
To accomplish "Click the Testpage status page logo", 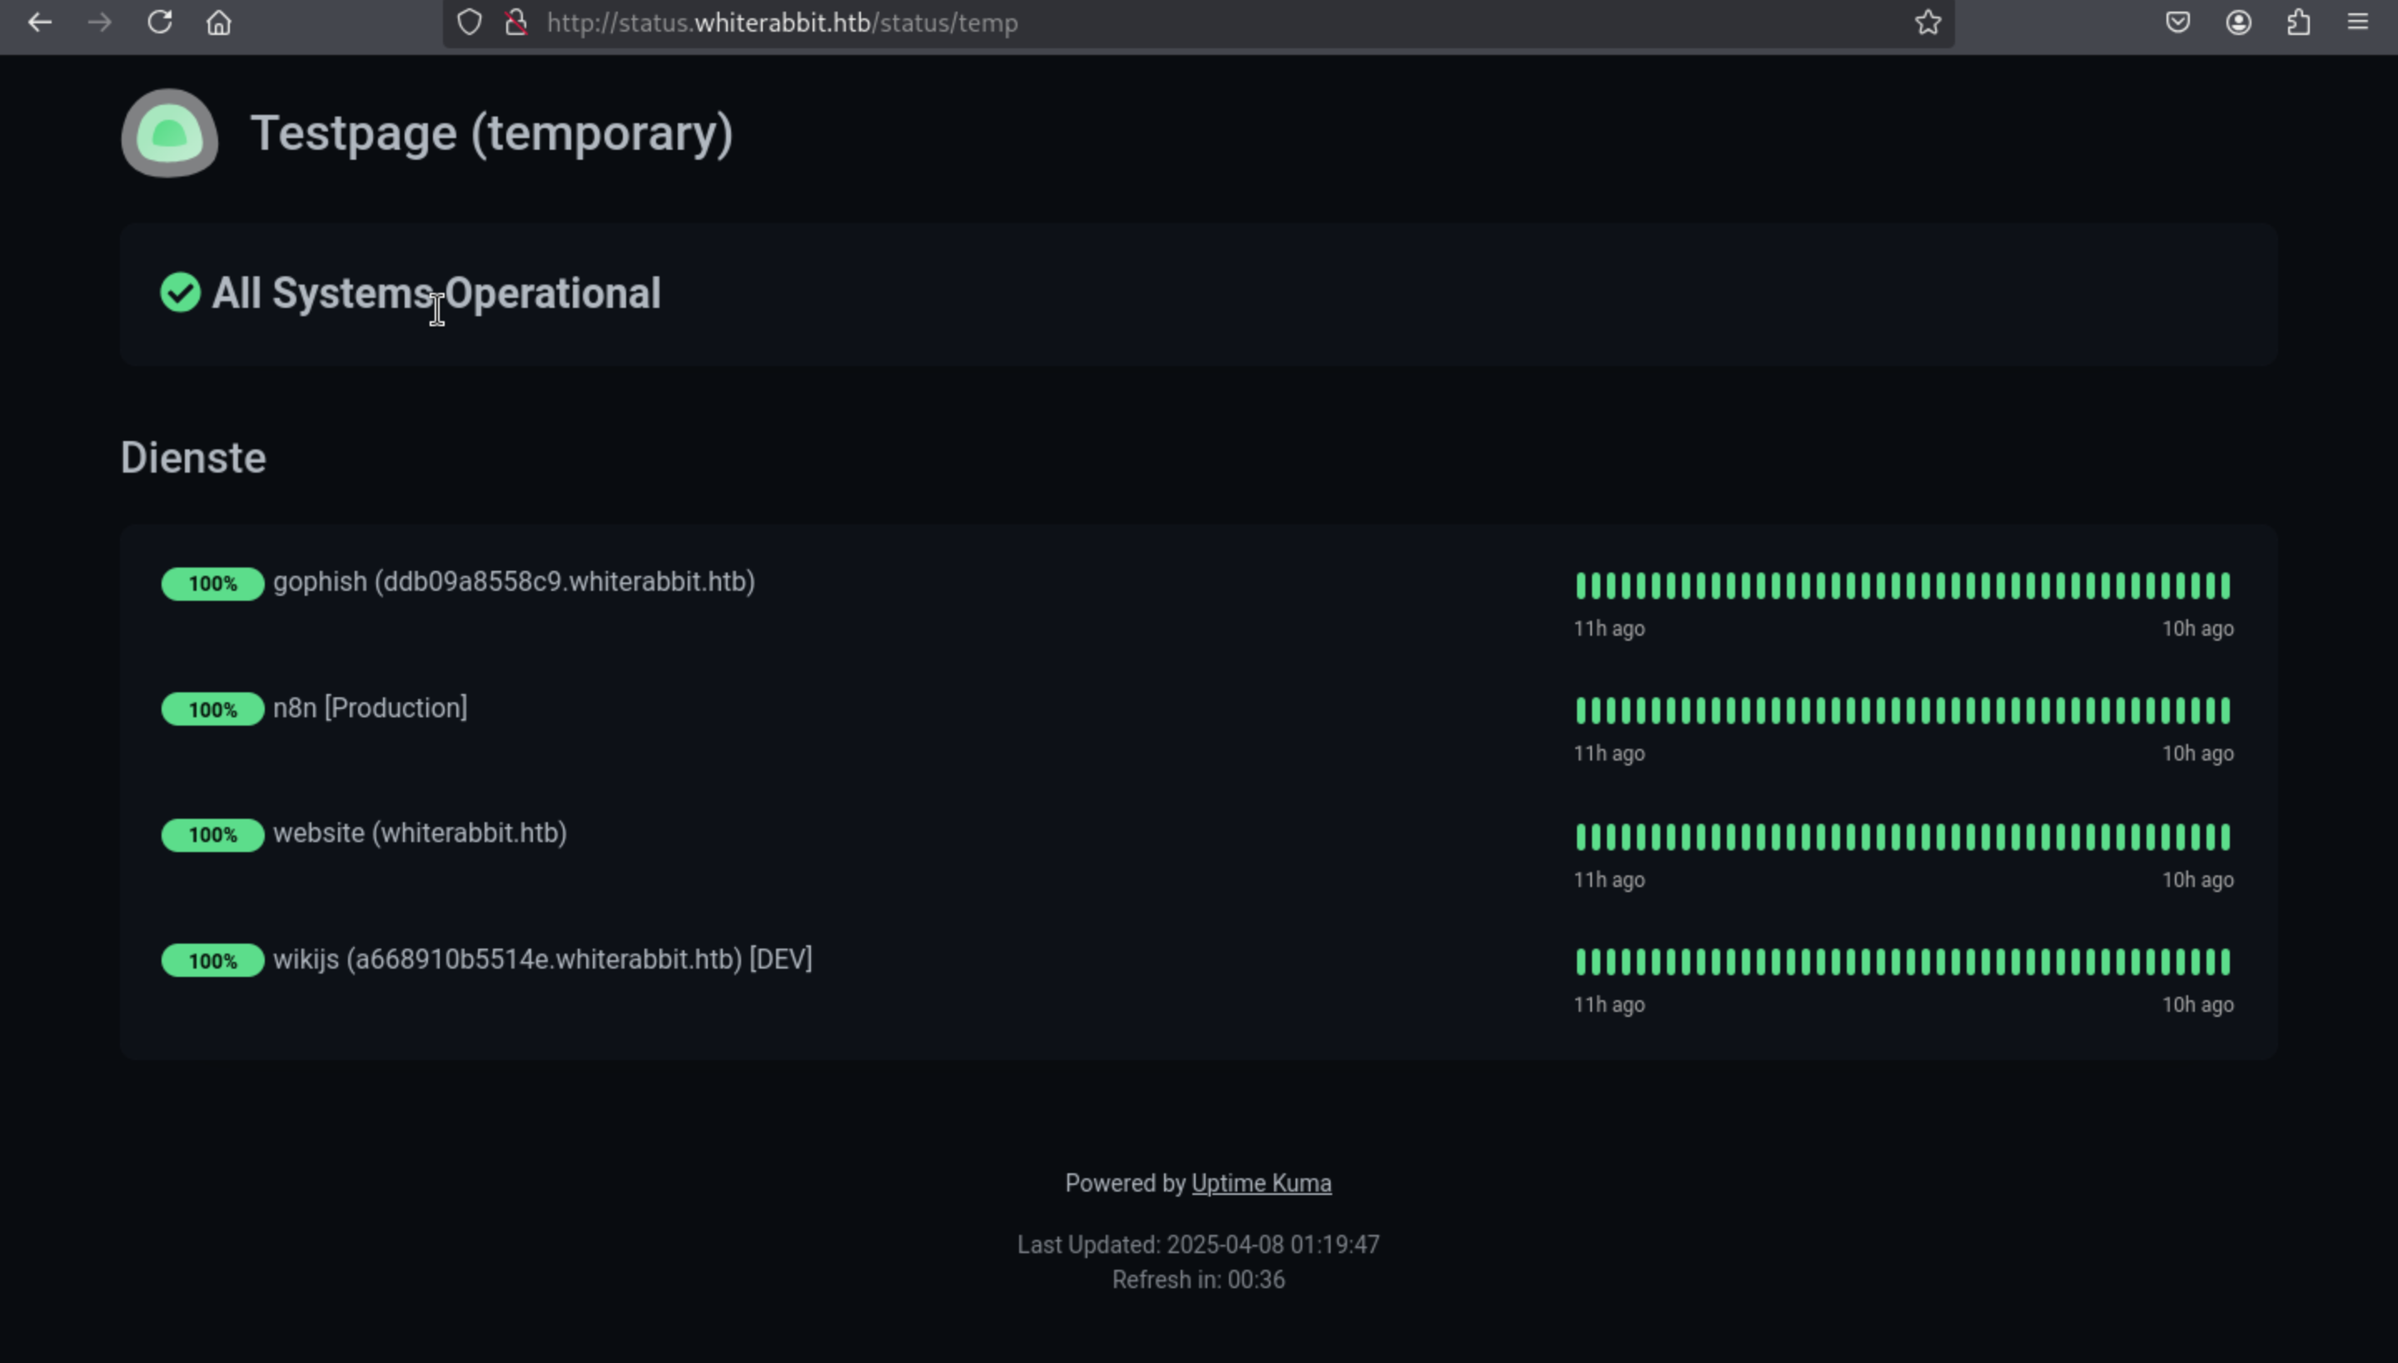I will tap(170, 134).
